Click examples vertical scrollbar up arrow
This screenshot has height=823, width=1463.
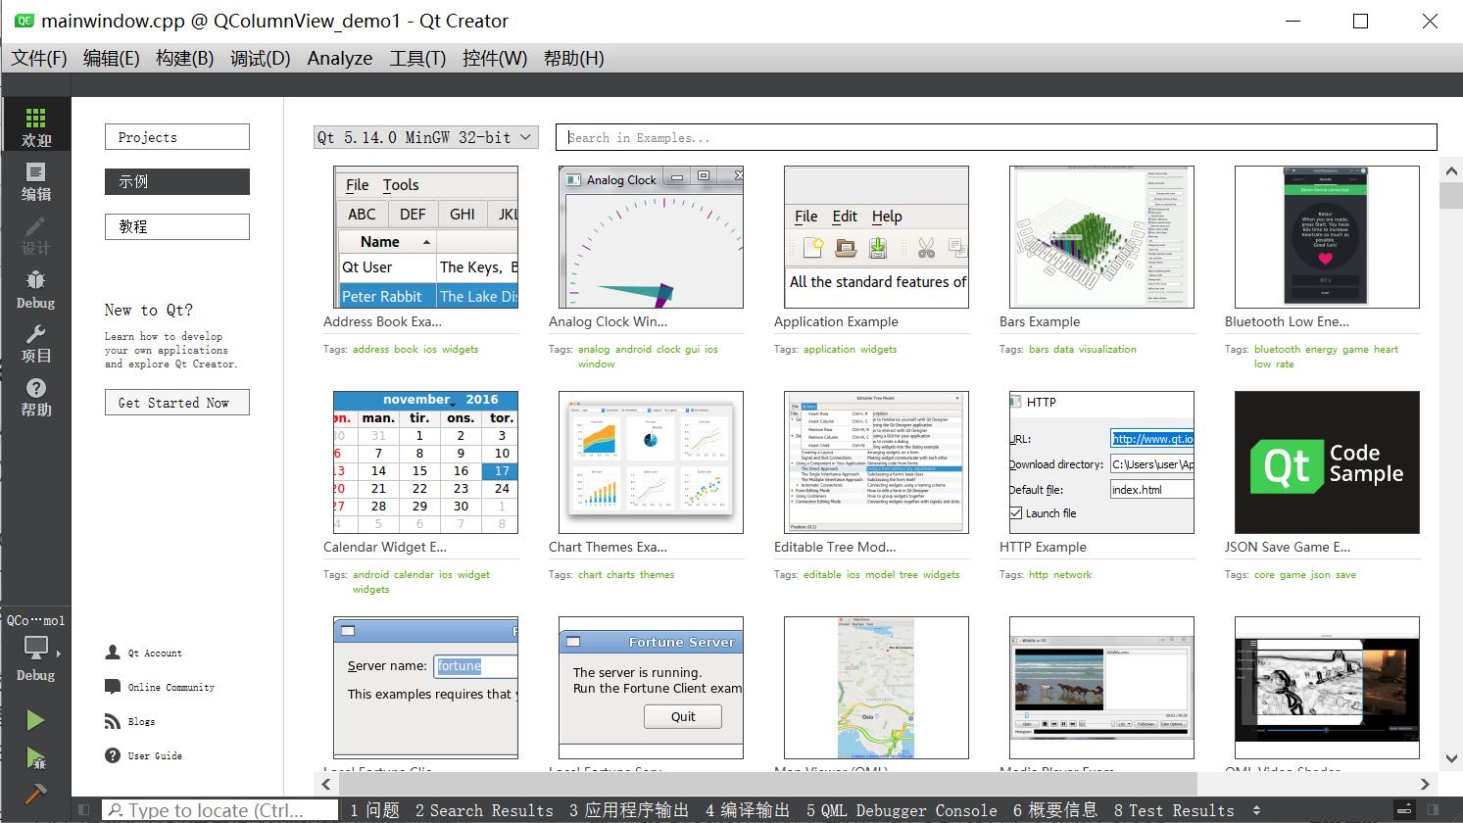pyautogui.click(x=1451, y=171)
